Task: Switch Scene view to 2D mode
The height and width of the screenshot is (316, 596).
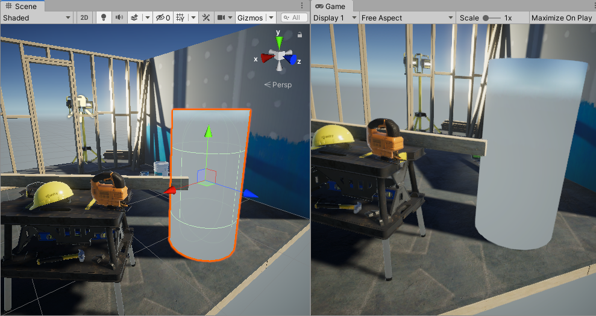Action: coord(84,18)
